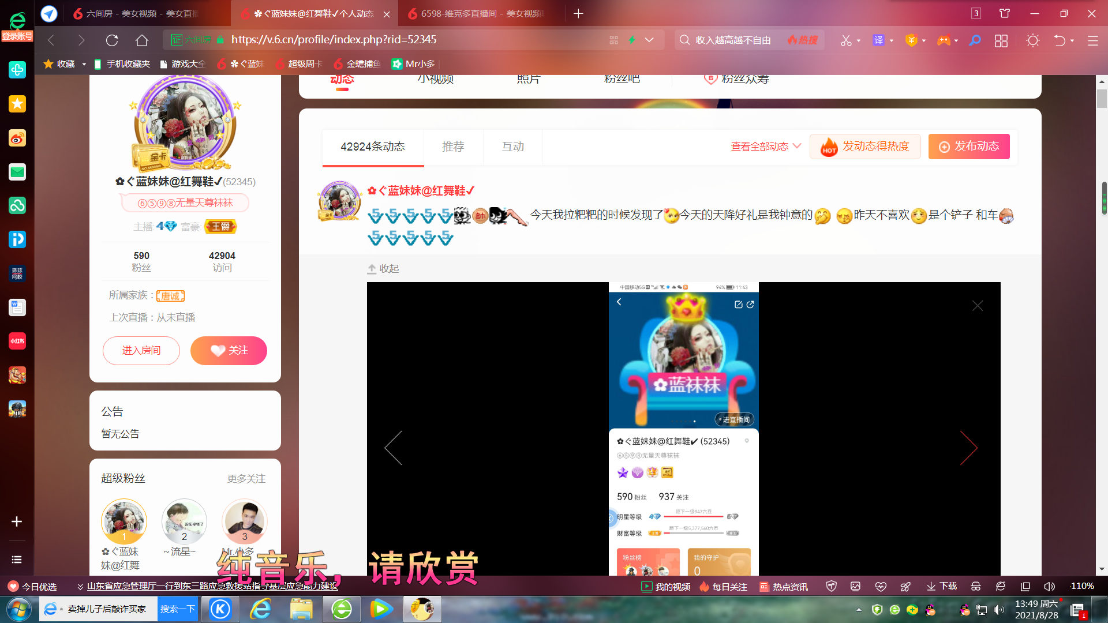This screenshot has height=623, width=1108.
Task: Open the game controller icon in toolbar
Action: point(944,40)
